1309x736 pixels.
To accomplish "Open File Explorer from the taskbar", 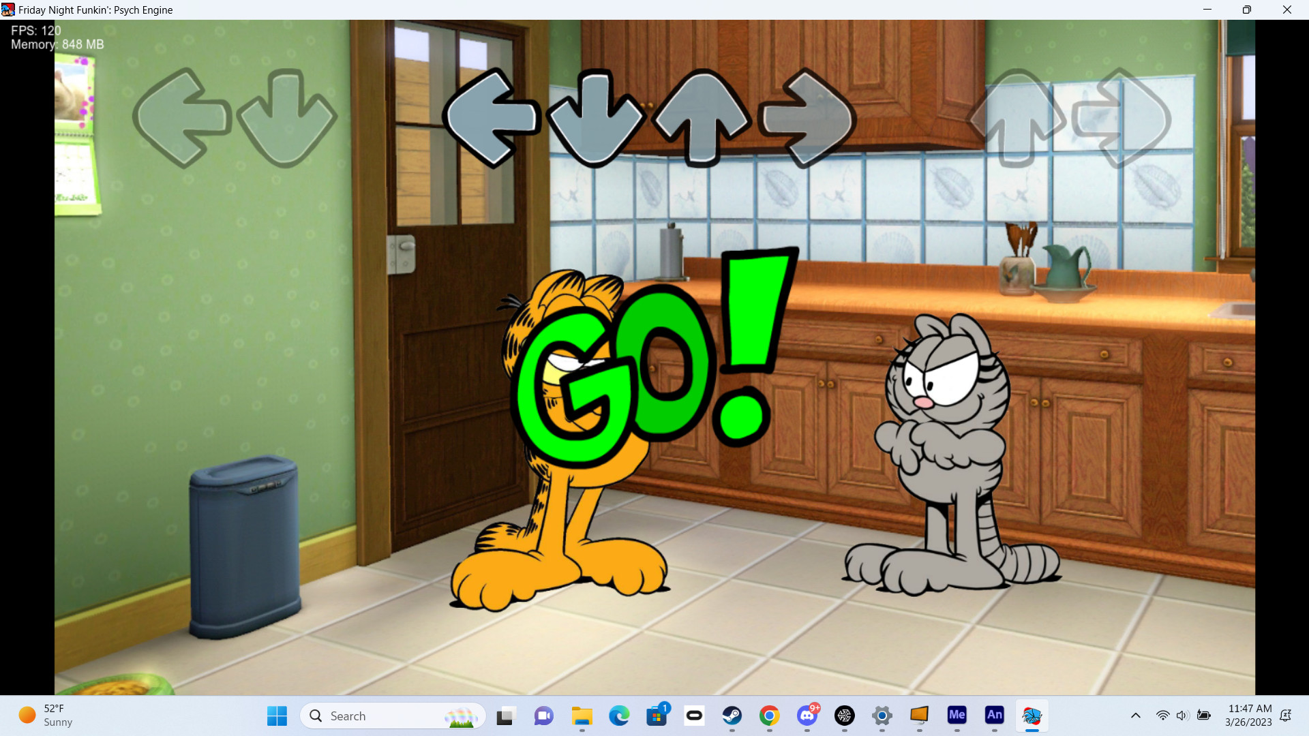I will pyautogui.click(x=582, y=716).
